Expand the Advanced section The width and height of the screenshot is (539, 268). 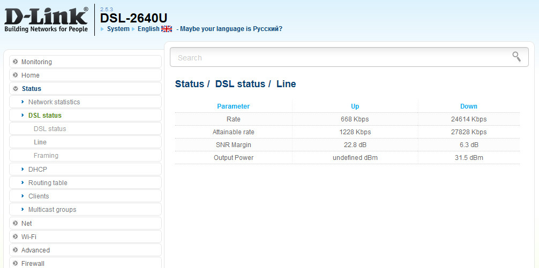(35, 250)
